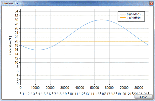Click the peak of the blue temperature curve

[x=102, y=20]
